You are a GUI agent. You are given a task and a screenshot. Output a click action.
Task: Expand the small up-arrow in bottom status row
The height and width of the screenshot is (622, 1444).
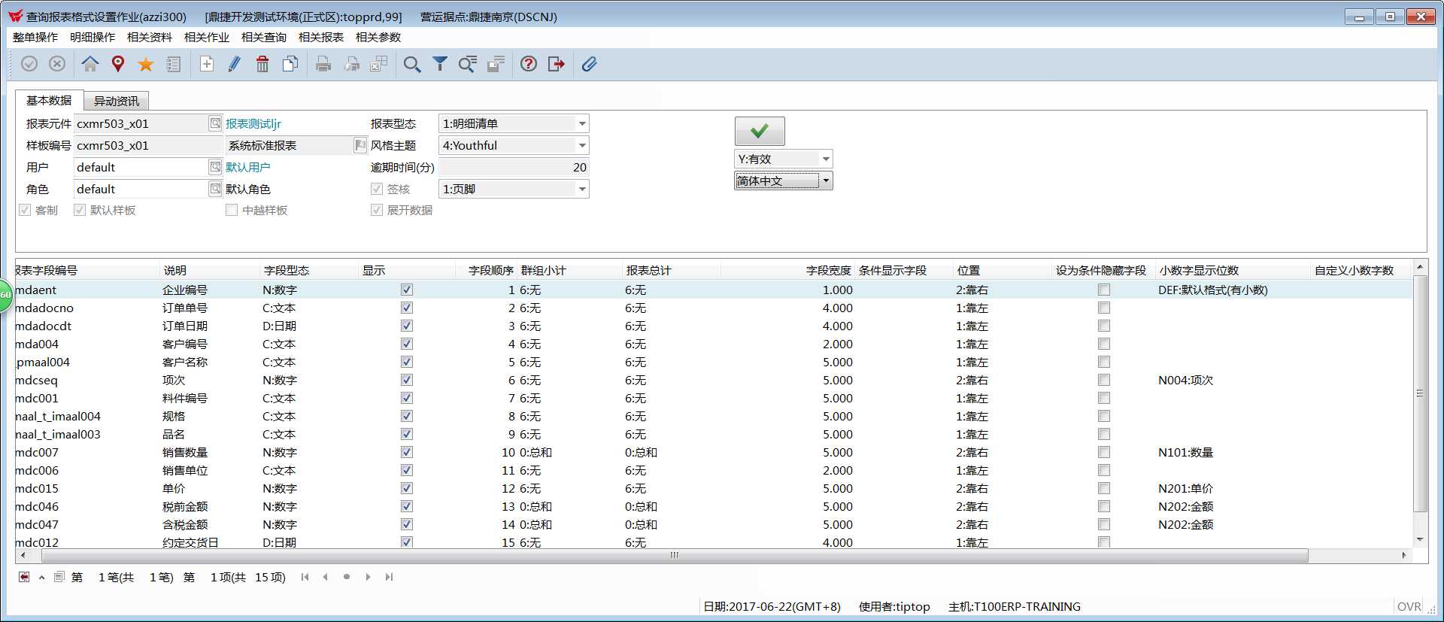click(x=41, y=578)
